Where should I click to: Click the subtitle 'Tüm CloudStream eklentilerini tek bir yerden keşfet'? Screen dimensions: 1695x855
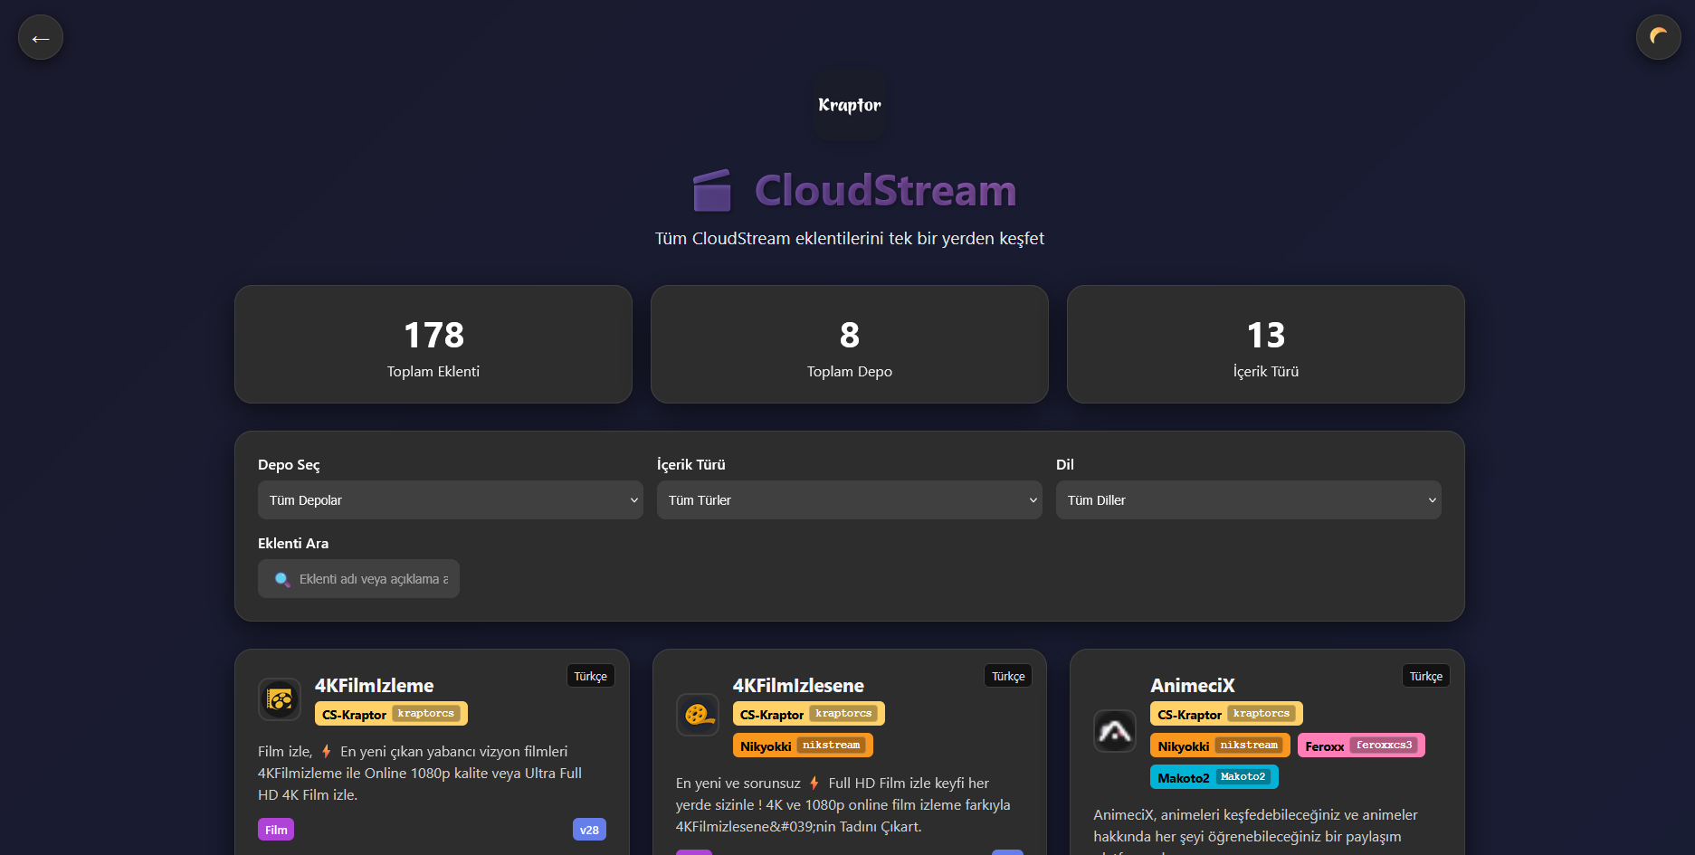pos(849,238)
